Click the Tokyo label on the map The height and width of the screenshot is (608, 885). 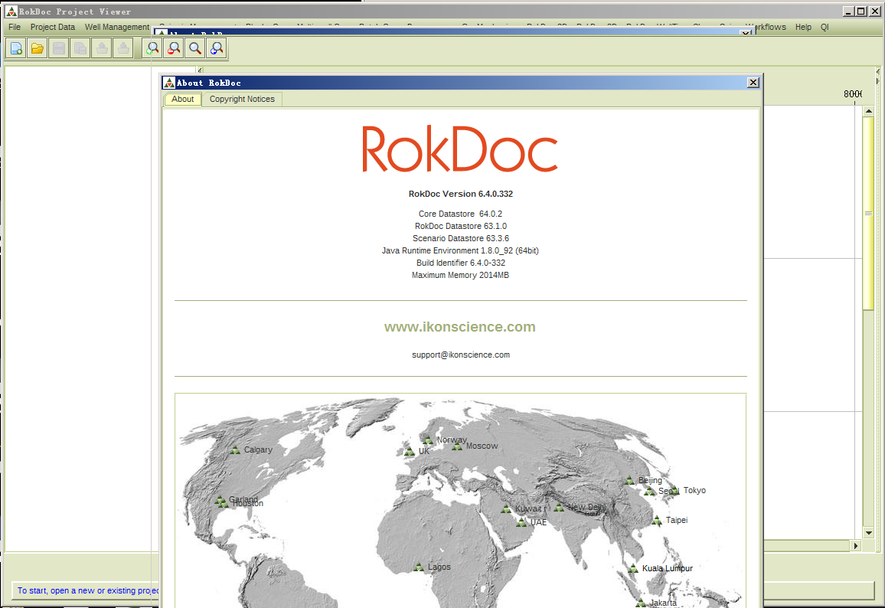pyautogui.click(x=694, y=491)
